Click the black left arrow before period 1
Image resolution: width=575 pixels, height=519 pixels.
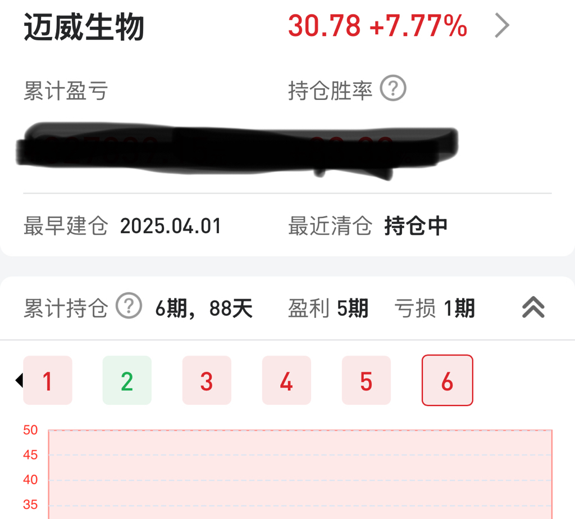click(19, 380)
